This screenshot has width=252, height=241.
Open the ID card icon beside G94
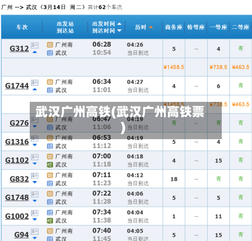point(35,231)
